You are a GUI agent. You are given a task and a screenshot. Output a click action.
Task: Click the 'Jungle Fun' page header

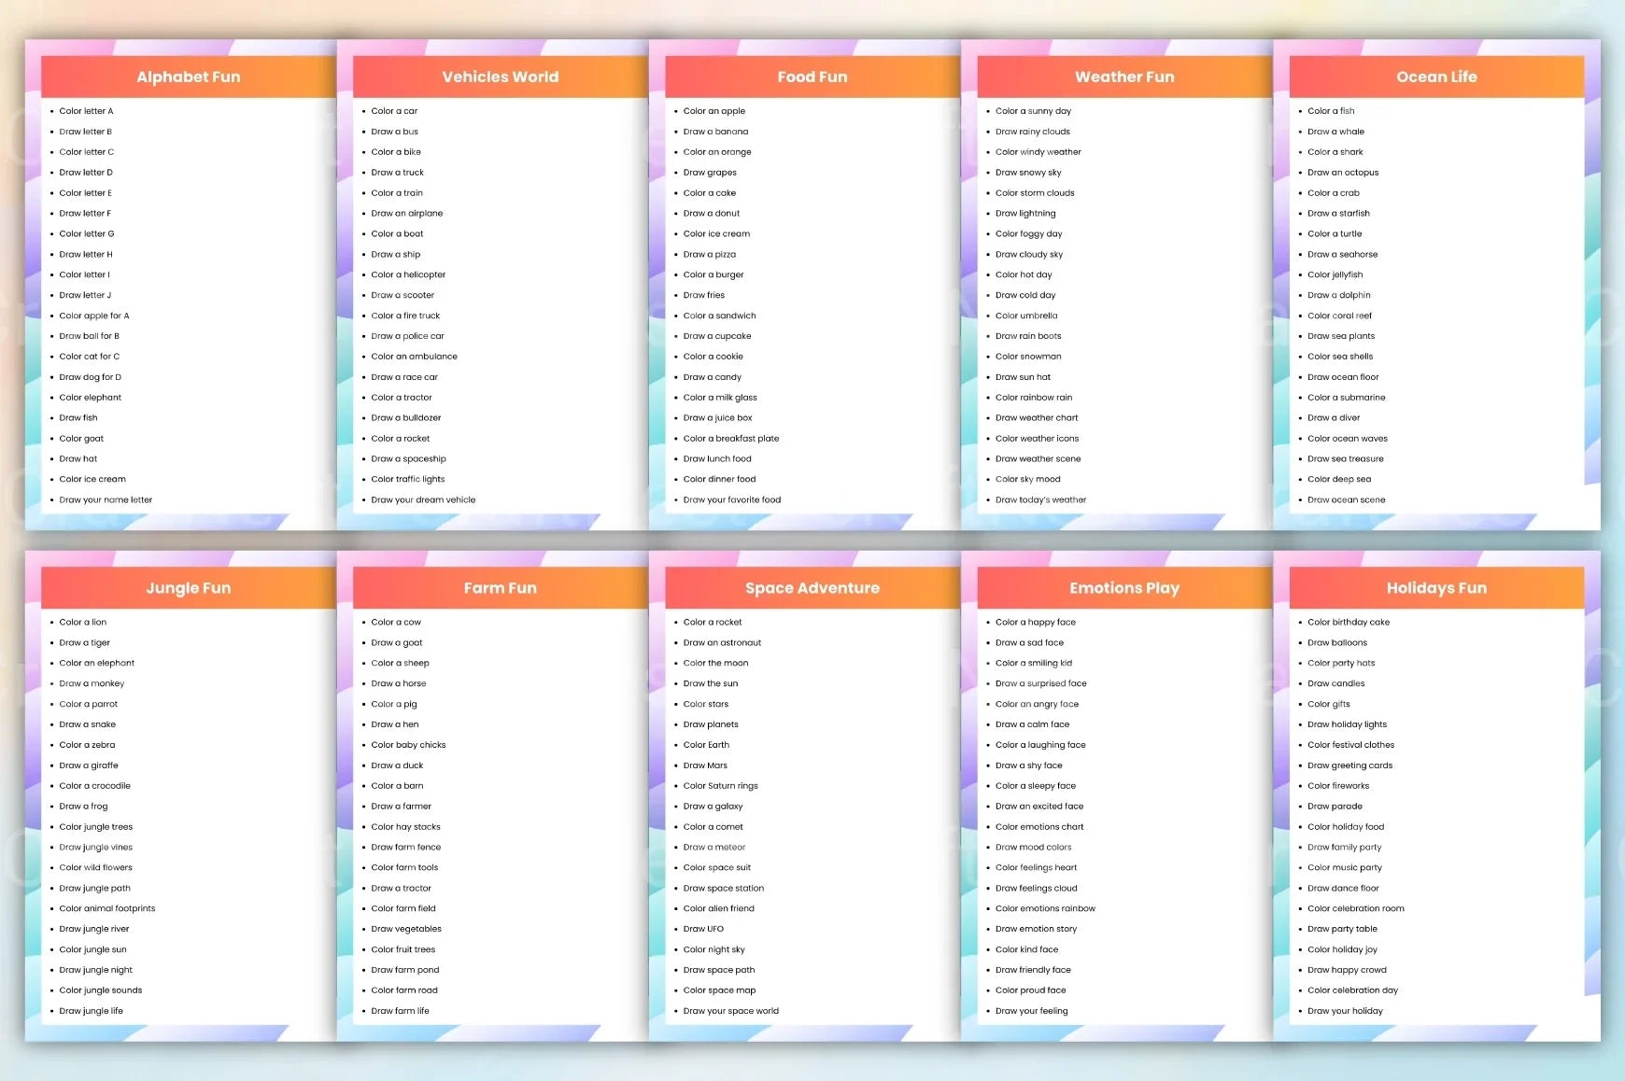[188, 588]
